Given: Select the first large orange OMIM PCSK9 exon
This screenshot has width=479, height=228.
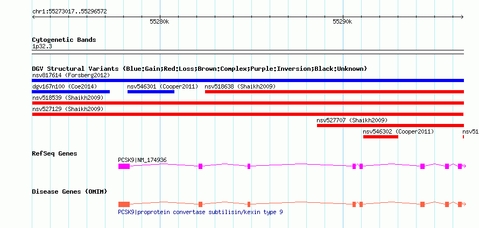Looking at the screenshot, I should click(124, 204).
